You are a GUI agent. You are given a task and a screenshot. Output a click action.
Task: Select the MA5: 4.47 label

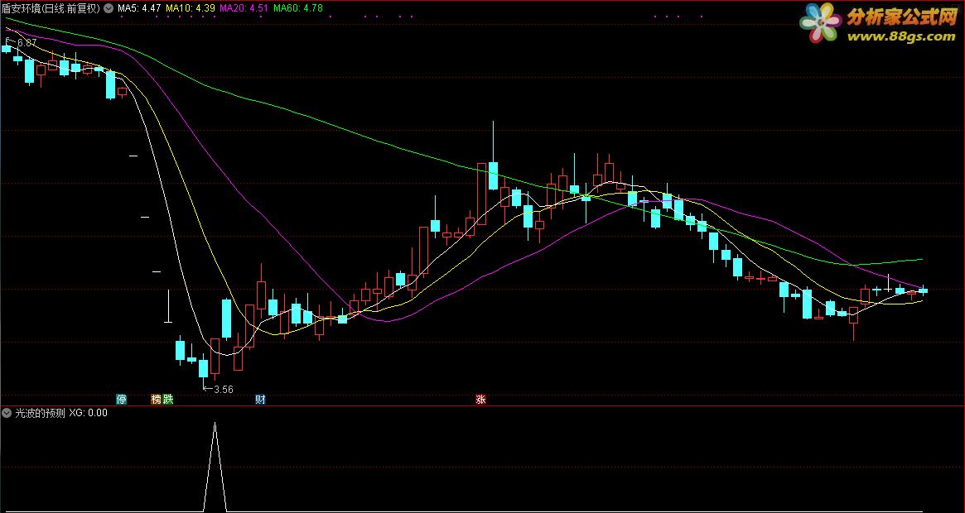coord(139,8)
